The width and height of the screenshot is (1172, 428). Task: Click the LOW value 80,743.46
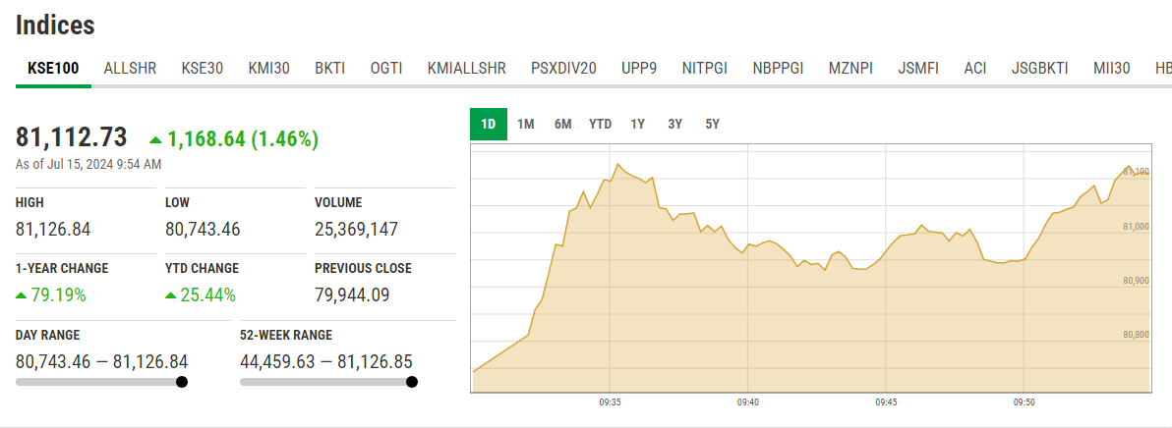(203, 230)
